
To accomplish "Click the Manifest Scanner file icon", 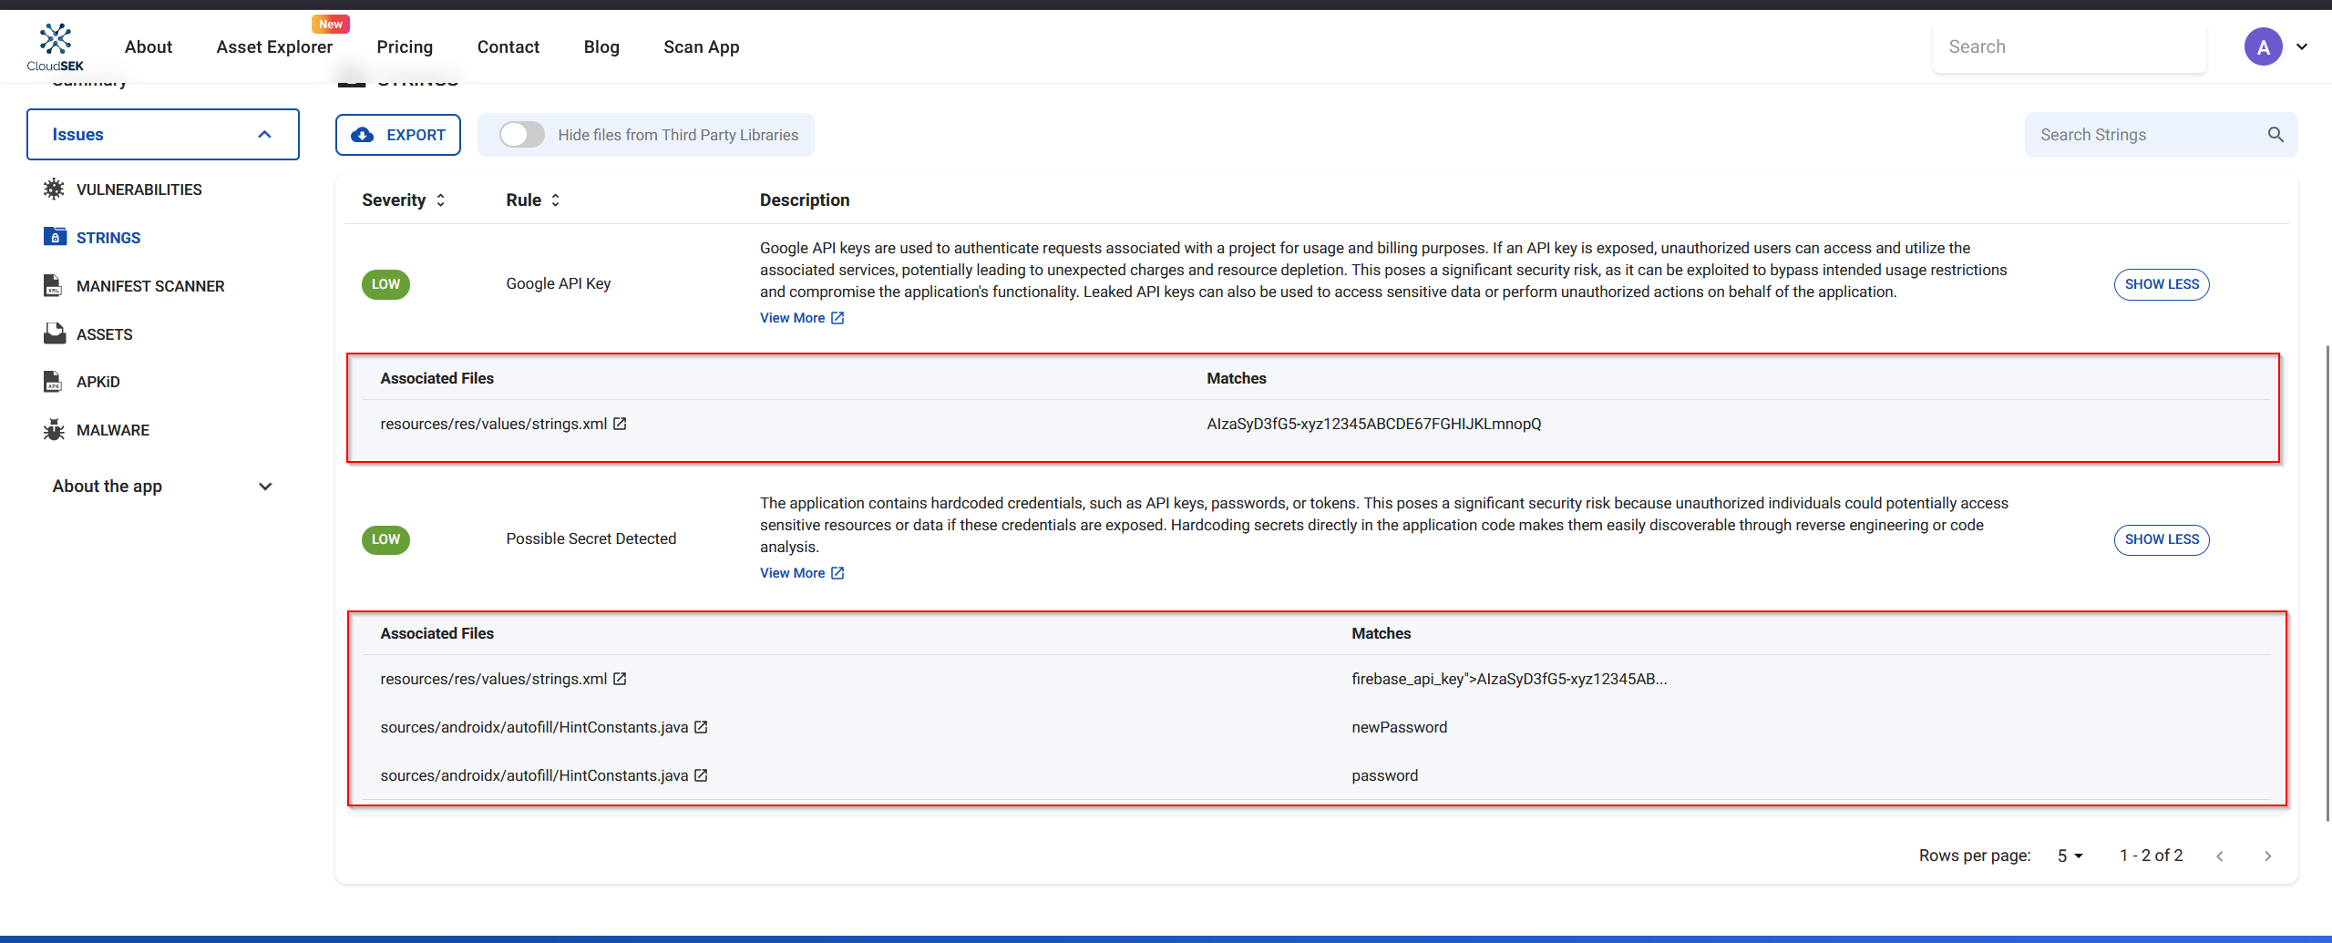I will coord(53,286).
